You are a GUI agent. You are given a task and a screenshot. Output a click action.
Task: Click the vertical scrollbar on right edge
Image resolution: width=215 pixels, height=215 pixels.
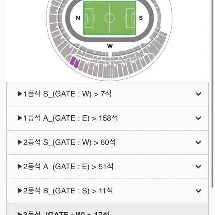212,94
